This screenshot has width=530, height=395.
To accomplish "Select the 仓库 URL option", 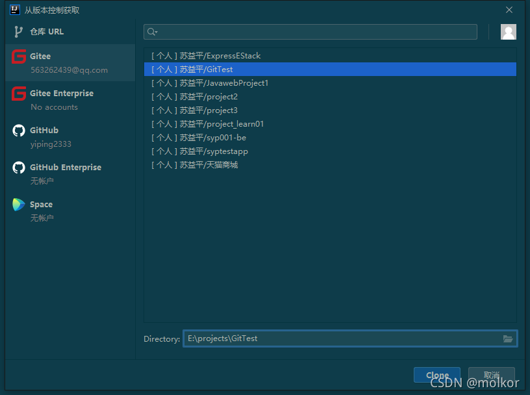I will 70,31.
